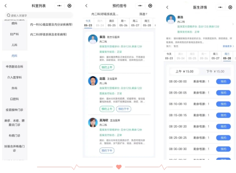Viewport: 236px width, 173px height.
Task: Select 周二 05-27 tab on 预约挂号
Action: click(x=135, y=23)
